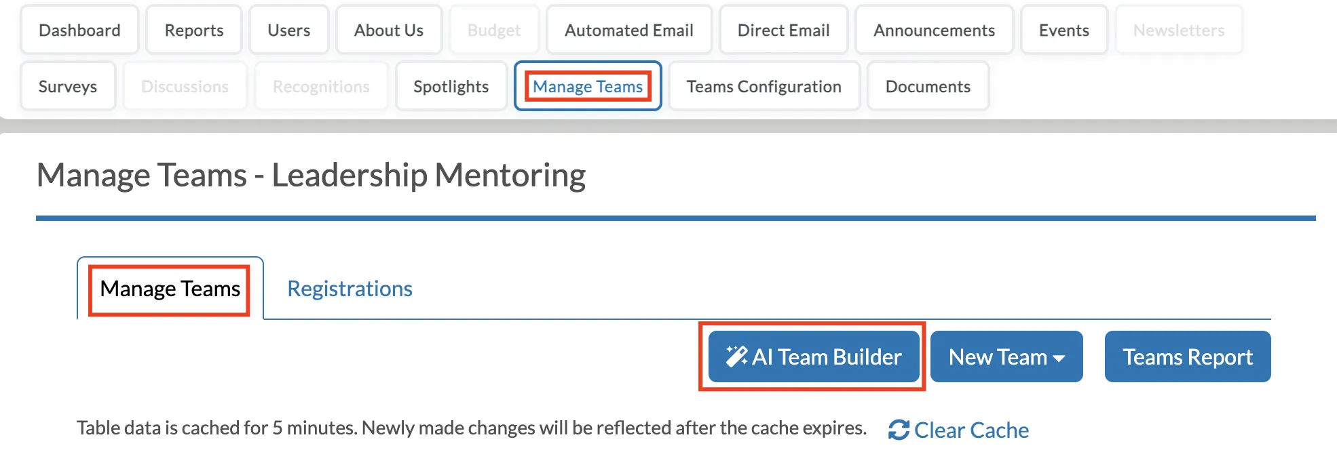This screenshot has height=469, width=1337.
Task: Click the Events navigation button
Action: [1064, 30]
